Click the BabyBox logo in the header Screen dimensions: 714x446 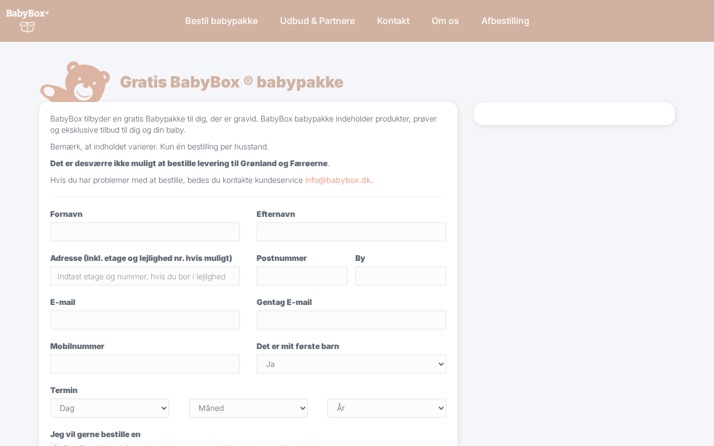point(27,21)
